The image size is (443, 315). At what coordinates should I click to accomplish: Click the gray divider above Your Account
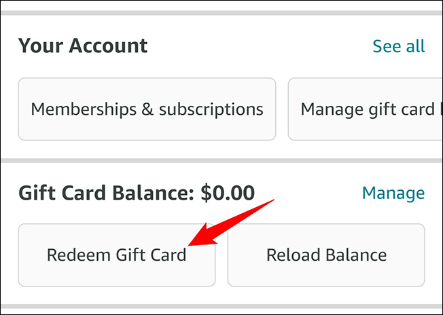click(x=221, y=13)
